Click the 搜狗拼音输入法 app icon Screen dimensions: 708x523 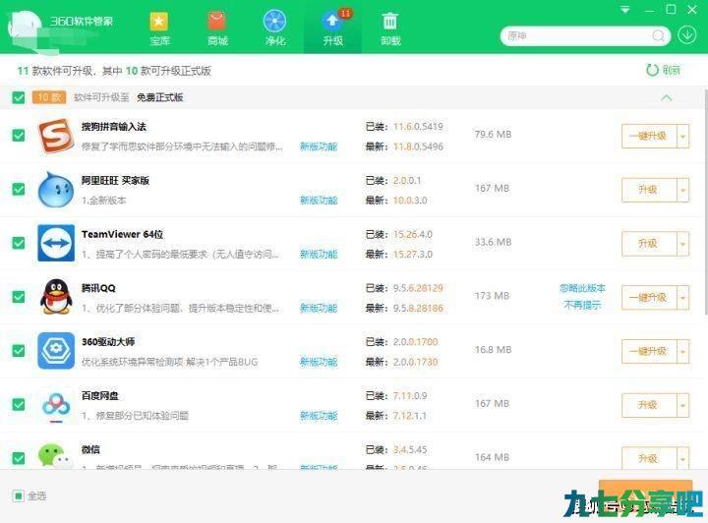(x=55, y=136)
